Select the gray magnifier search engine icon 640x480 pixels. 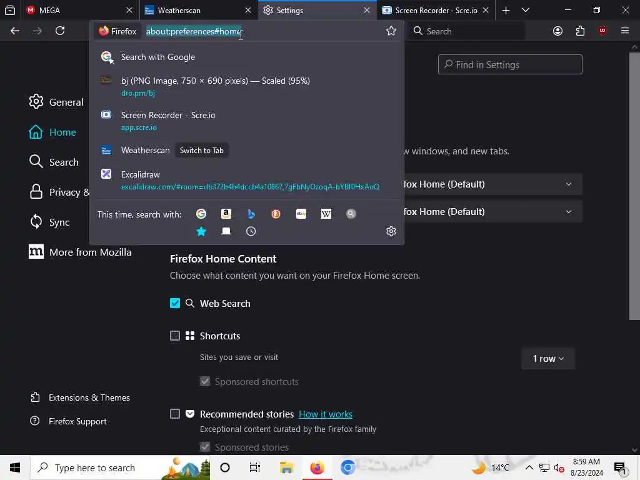pos(351,214)
